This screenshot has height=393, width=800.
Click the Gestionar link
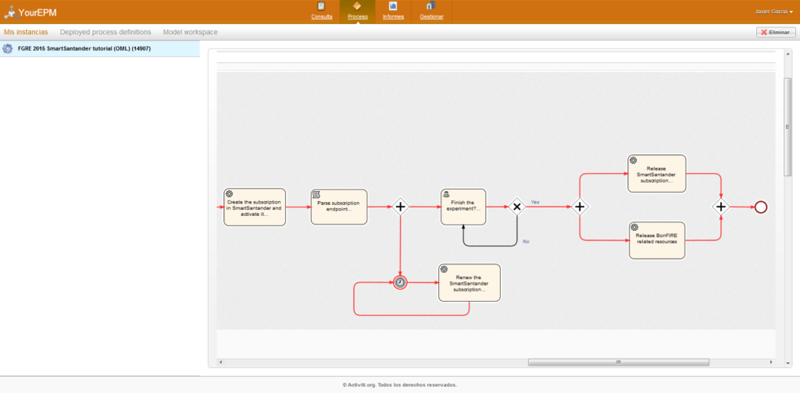coord(431,17)
